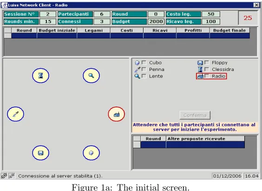
Task: Click the Sessione N° label
Action: coord(21,14)
